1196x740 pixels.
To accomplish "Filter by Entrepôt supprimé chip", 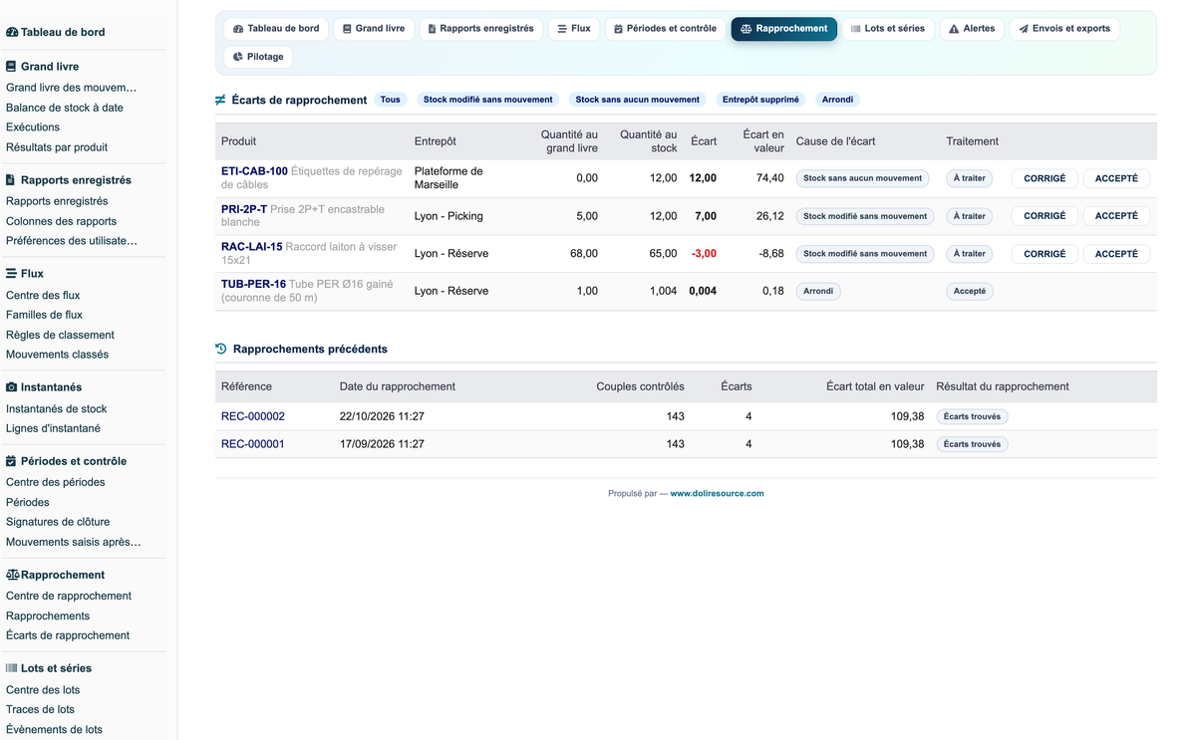I will point(760,100).
